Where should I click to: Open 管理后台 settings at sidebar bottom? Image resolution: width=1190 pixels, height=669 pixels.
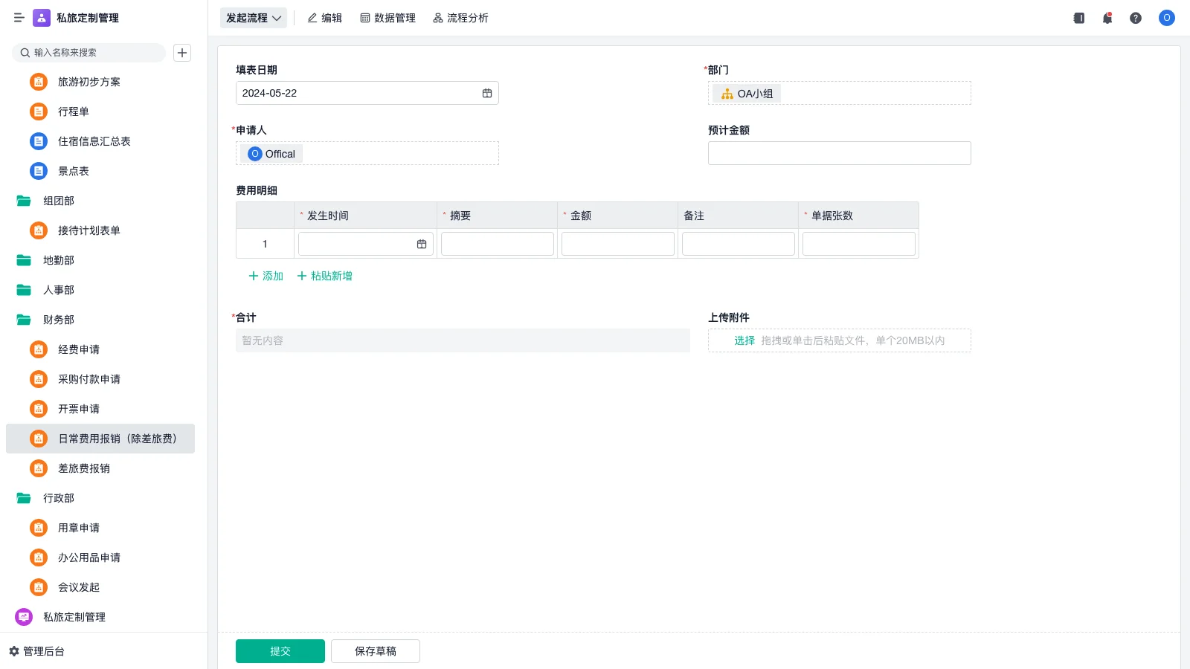click(x=42, y=651)
